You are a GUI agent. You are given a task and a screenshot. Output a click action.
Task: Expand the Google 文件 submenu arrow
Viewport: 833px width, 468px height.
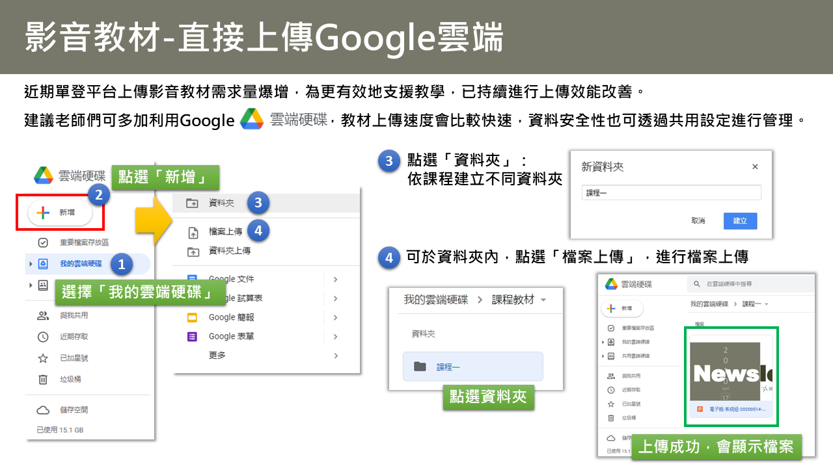[x=336, y=279]
